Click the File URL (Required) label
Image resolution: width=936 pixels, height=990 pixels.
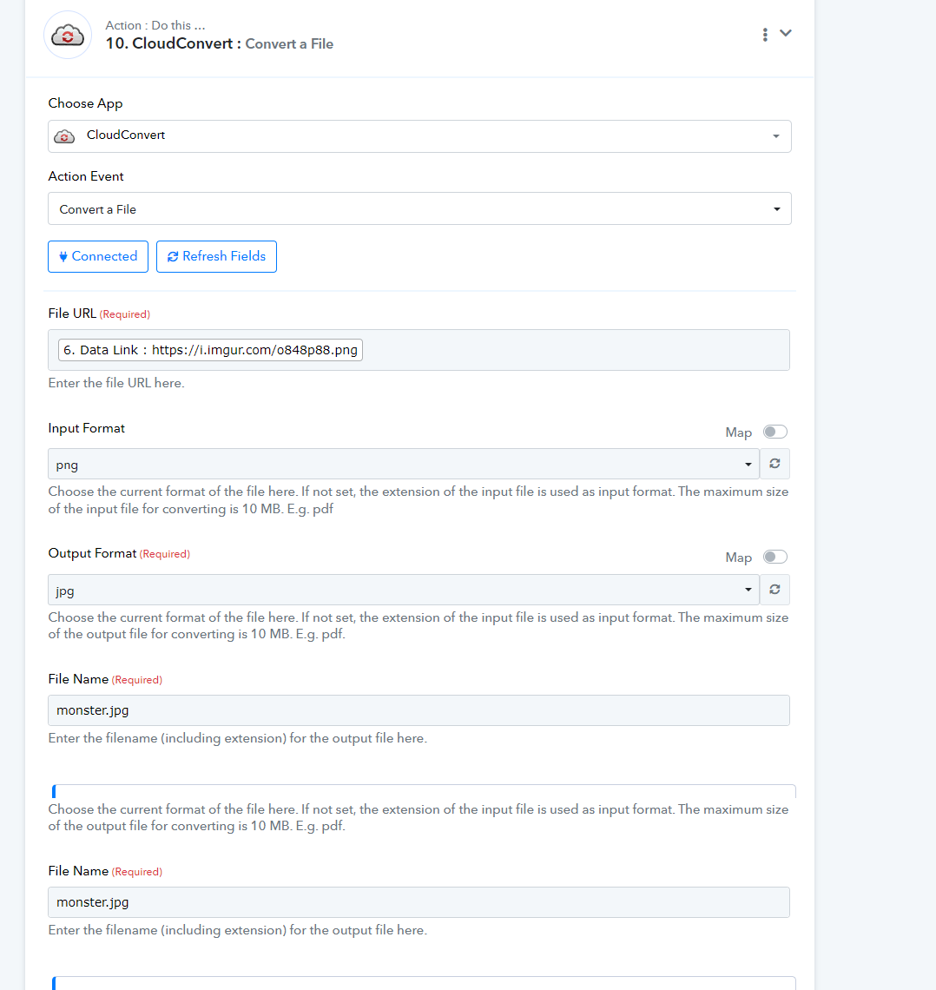point(99,313)
